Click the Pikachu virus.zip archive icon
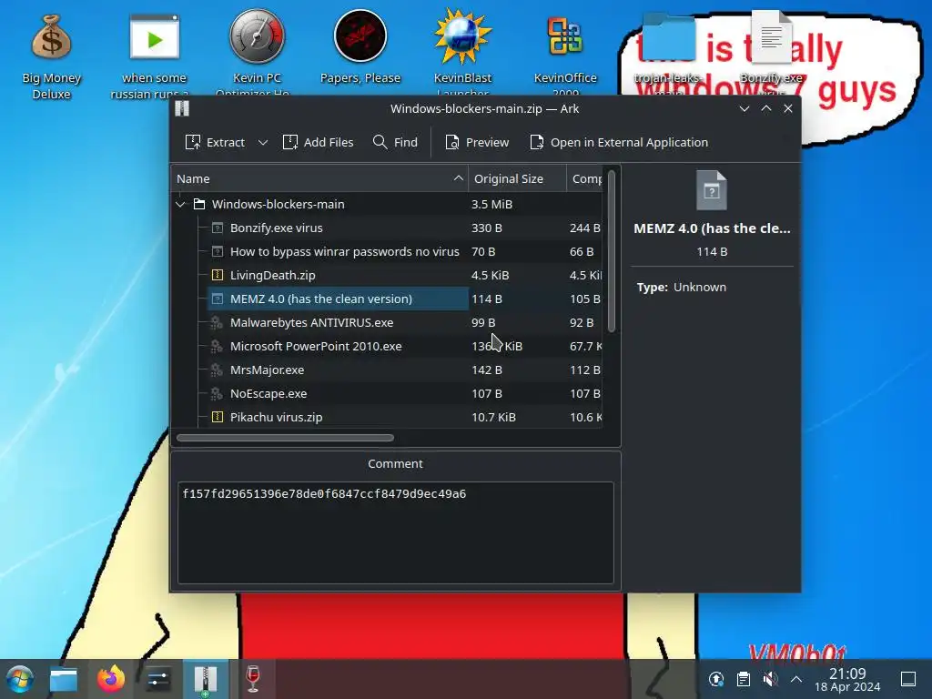This screenshot has width=932, height=699. (x=217, y=417)
